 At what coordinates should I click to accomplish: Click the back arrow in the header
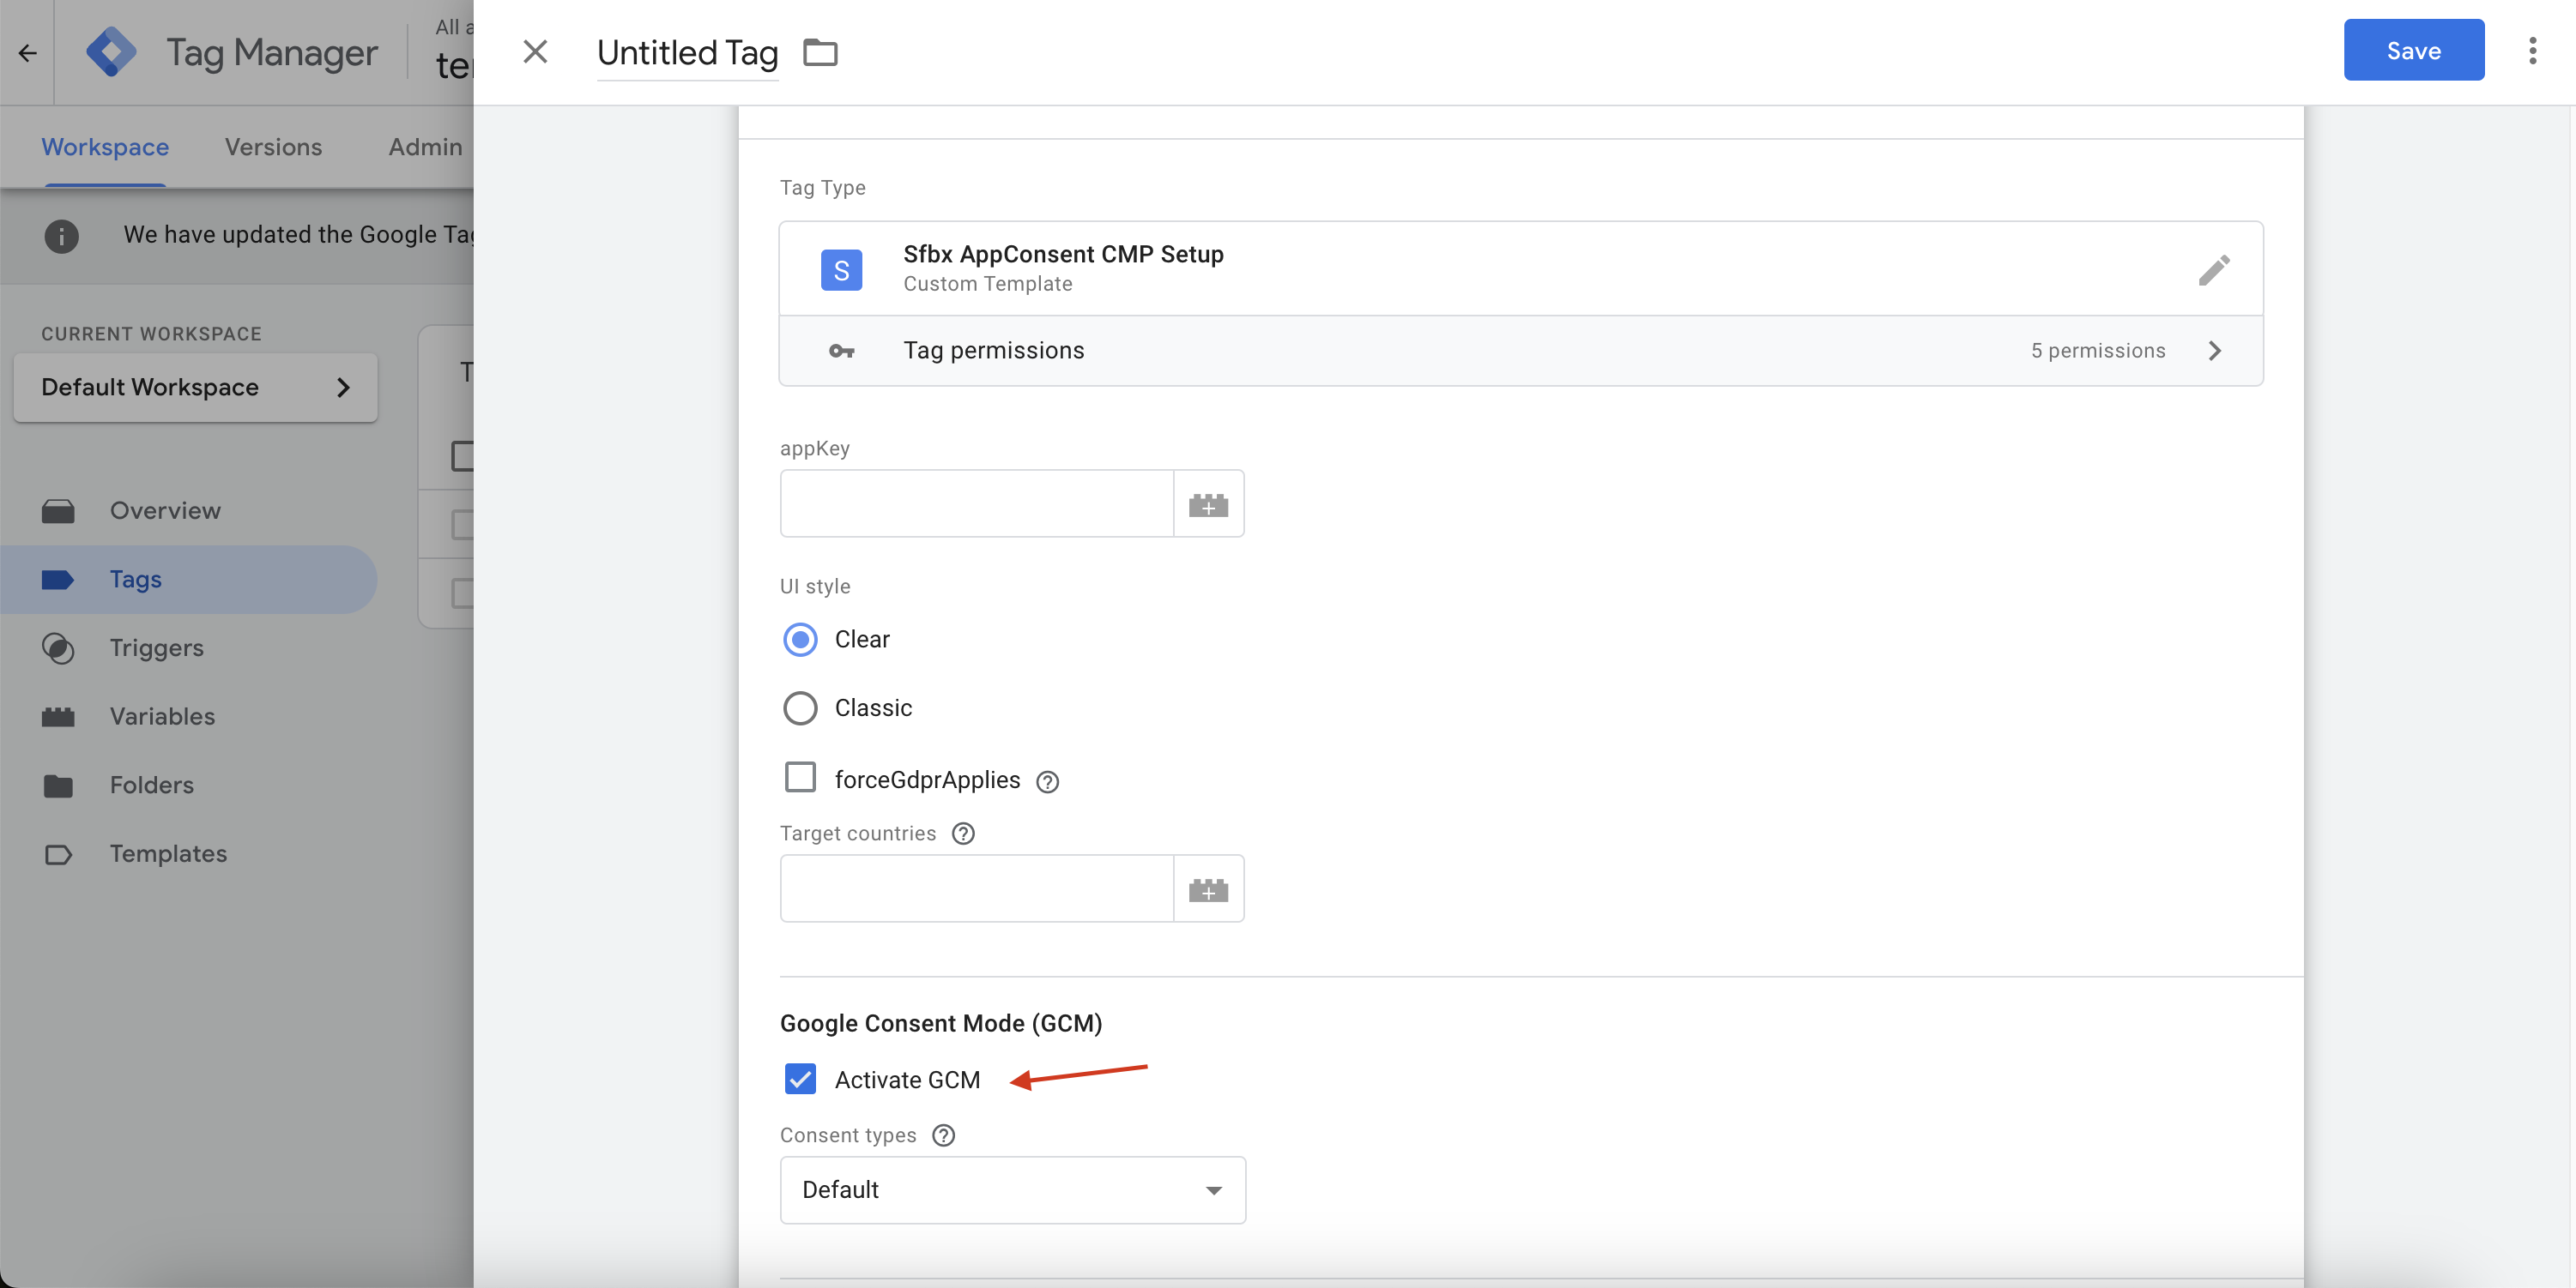click(26, 52)
